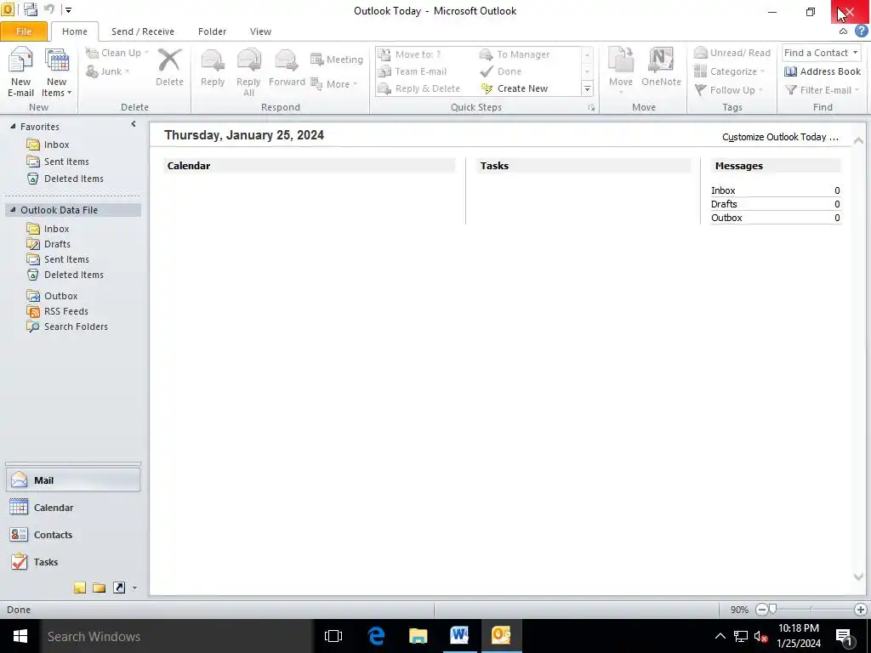Click Undo in Quick Access Toolbar
Image resolution: width=871 pixels, height=653 pixels.
click(x=48, y=9)
